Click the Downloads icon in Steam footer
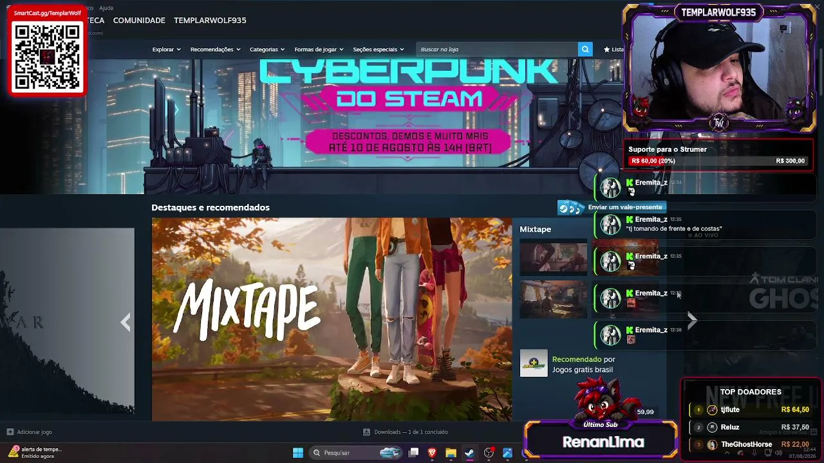Image resolution: width=824 pixels, height=463 pixels. tap(366, 432)
